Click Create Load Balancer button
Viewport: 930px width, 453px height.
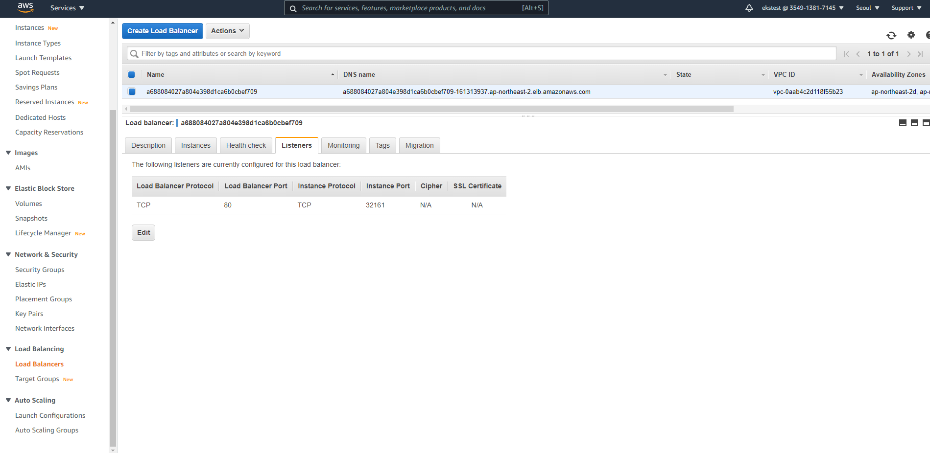coord(163,31)
